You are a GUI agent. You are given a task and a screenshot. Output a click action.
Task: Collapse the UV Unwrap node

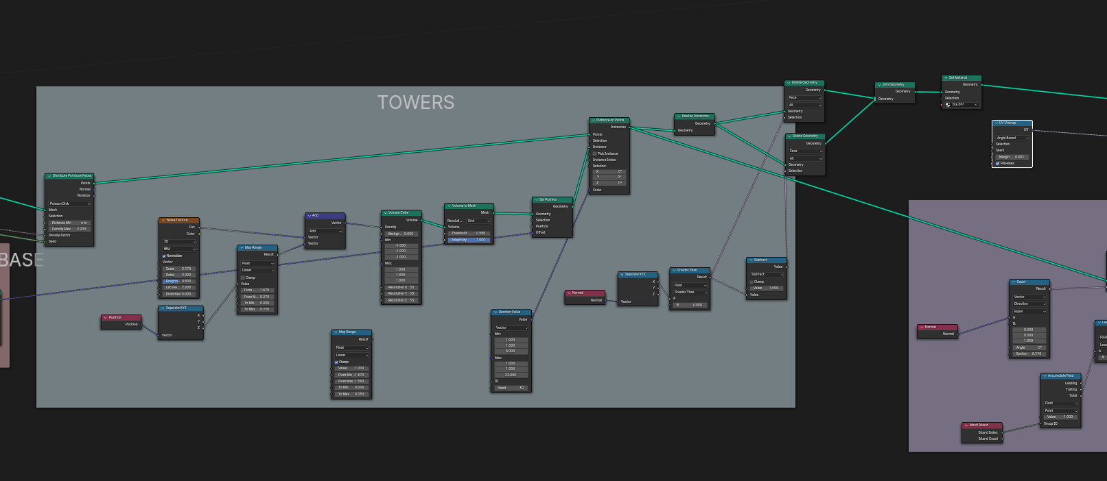click(x=996, y=123)
